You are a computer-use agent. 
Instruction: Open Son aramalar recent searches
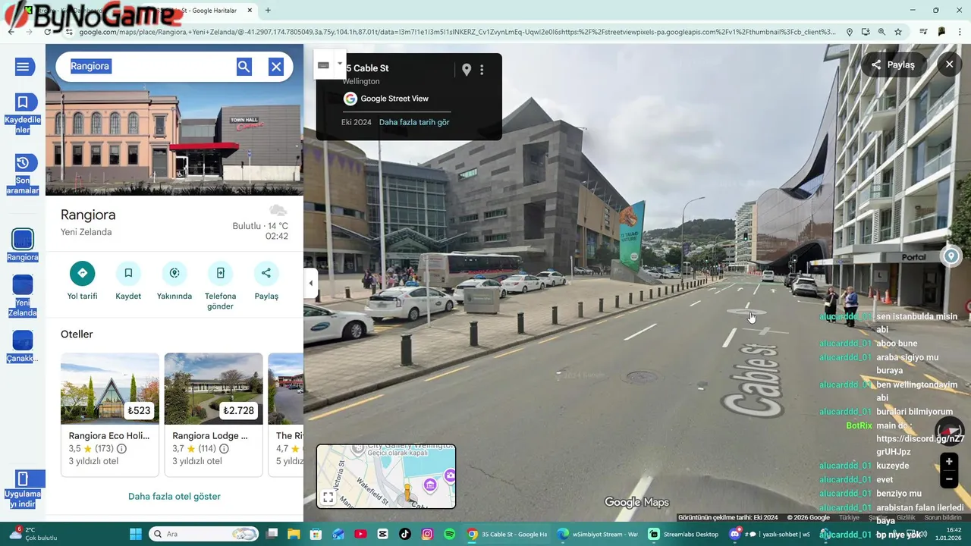(23, 174)
